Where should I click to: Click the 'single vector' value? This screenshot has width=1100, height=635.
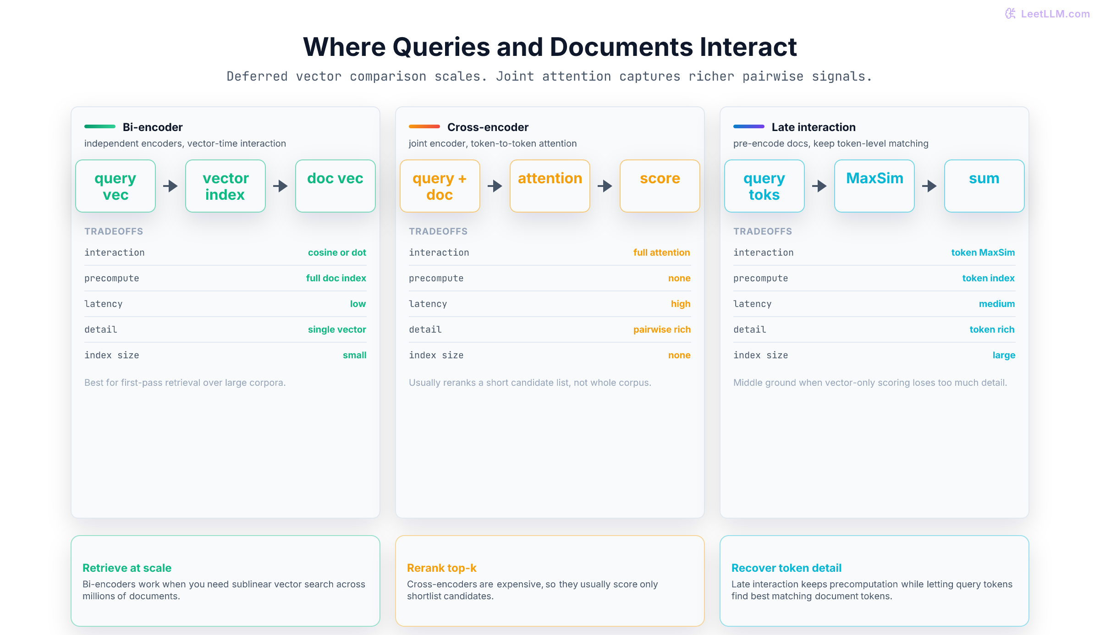tap(337, 329)
